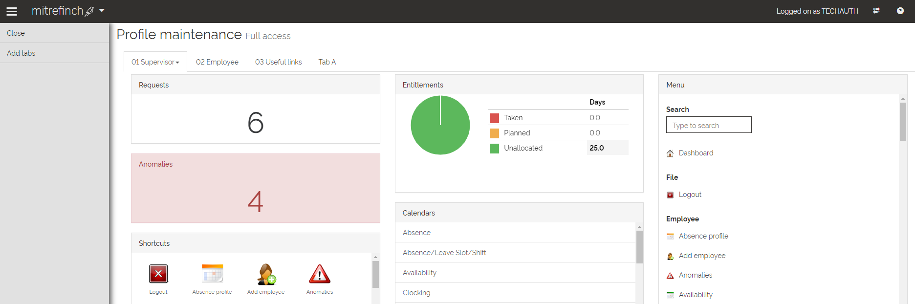Open the 01 Supervisor tab dropdown

[x=155, y=62]
